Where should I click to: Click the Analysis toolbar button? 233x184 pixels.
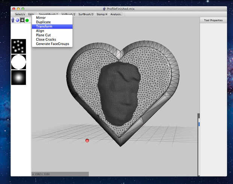[116, 14]
